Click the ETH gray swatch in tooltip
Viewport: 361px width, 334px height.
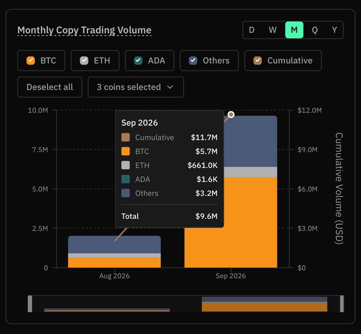pos(125,165)
